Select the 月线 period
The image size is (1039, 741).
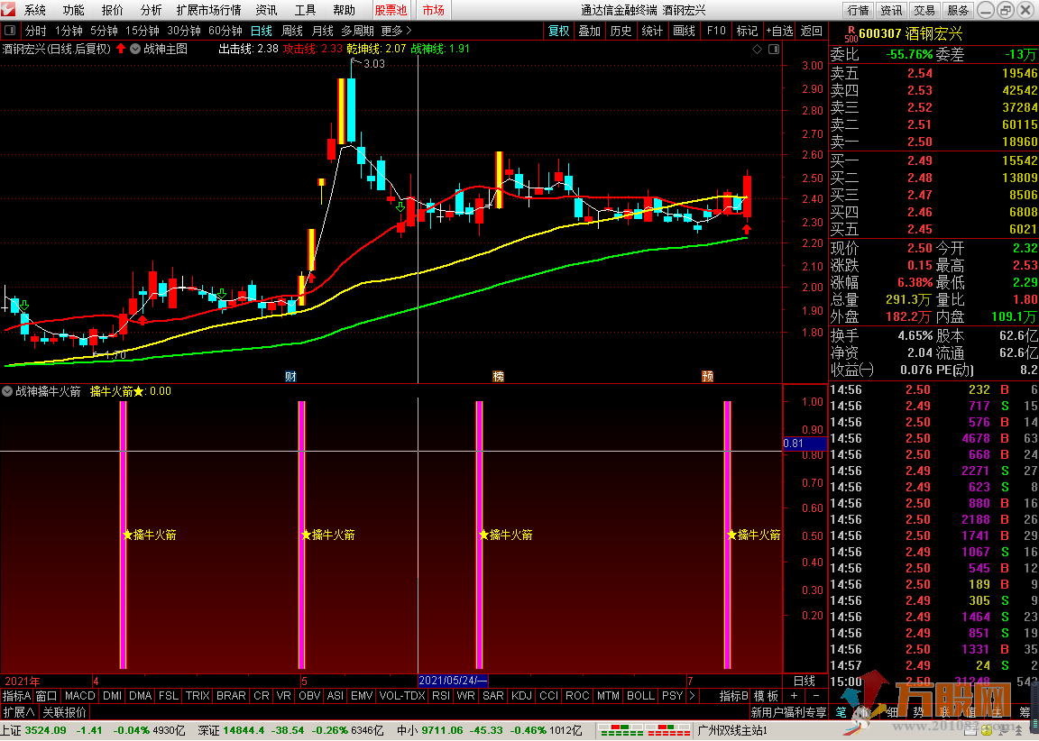click(x=323, y=32)
